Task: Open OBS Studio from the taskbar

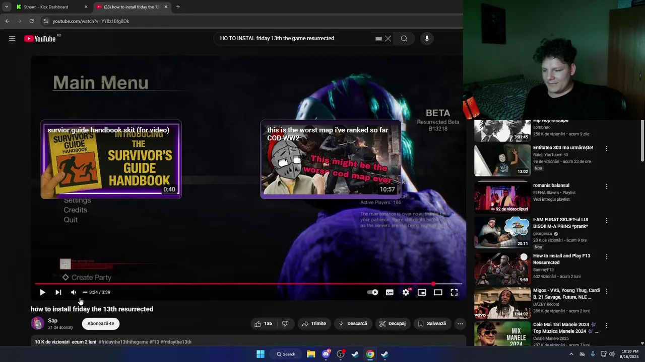Action: 341,354
